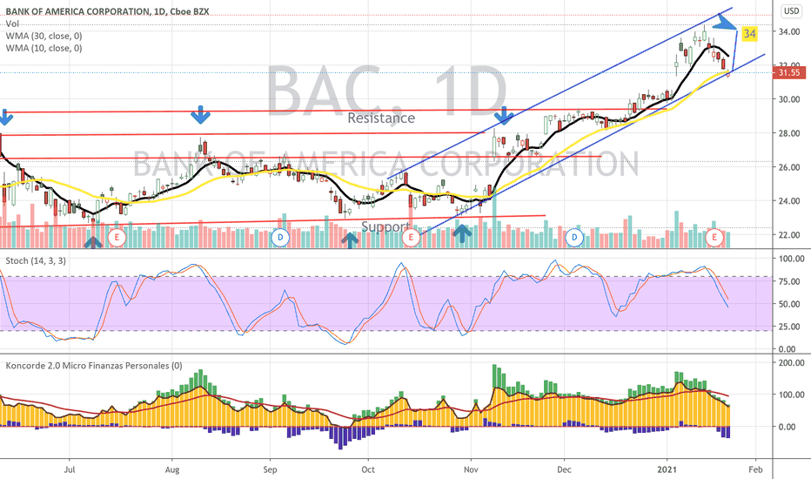
Task: Select the blue down arrow at November resistance
Action: [x=503, y=116]
